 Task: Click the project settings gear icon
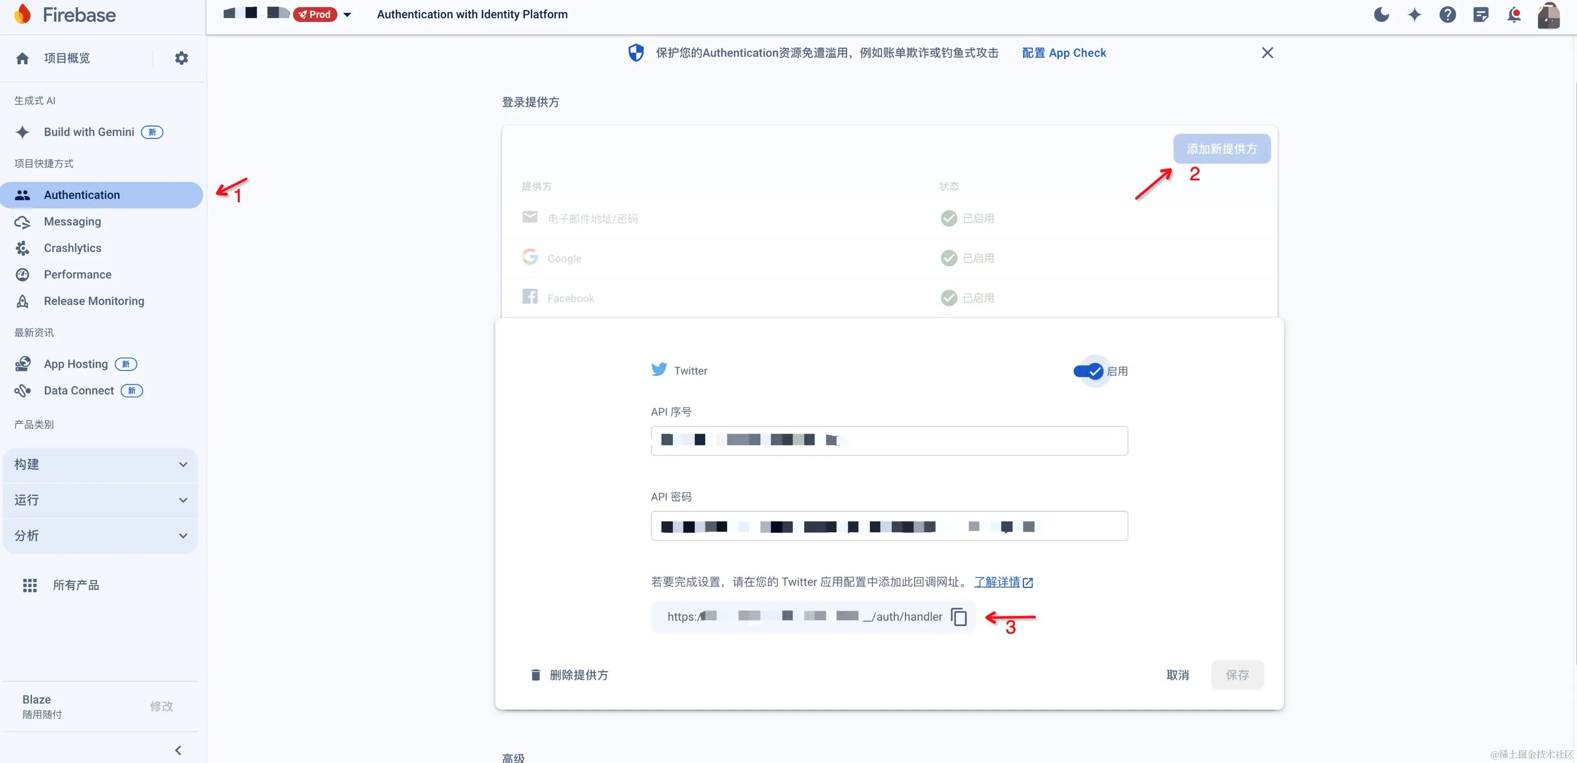coord(181,58)
